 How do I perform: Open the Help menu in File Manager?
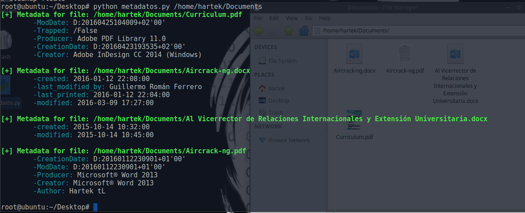tap(325, 18)
